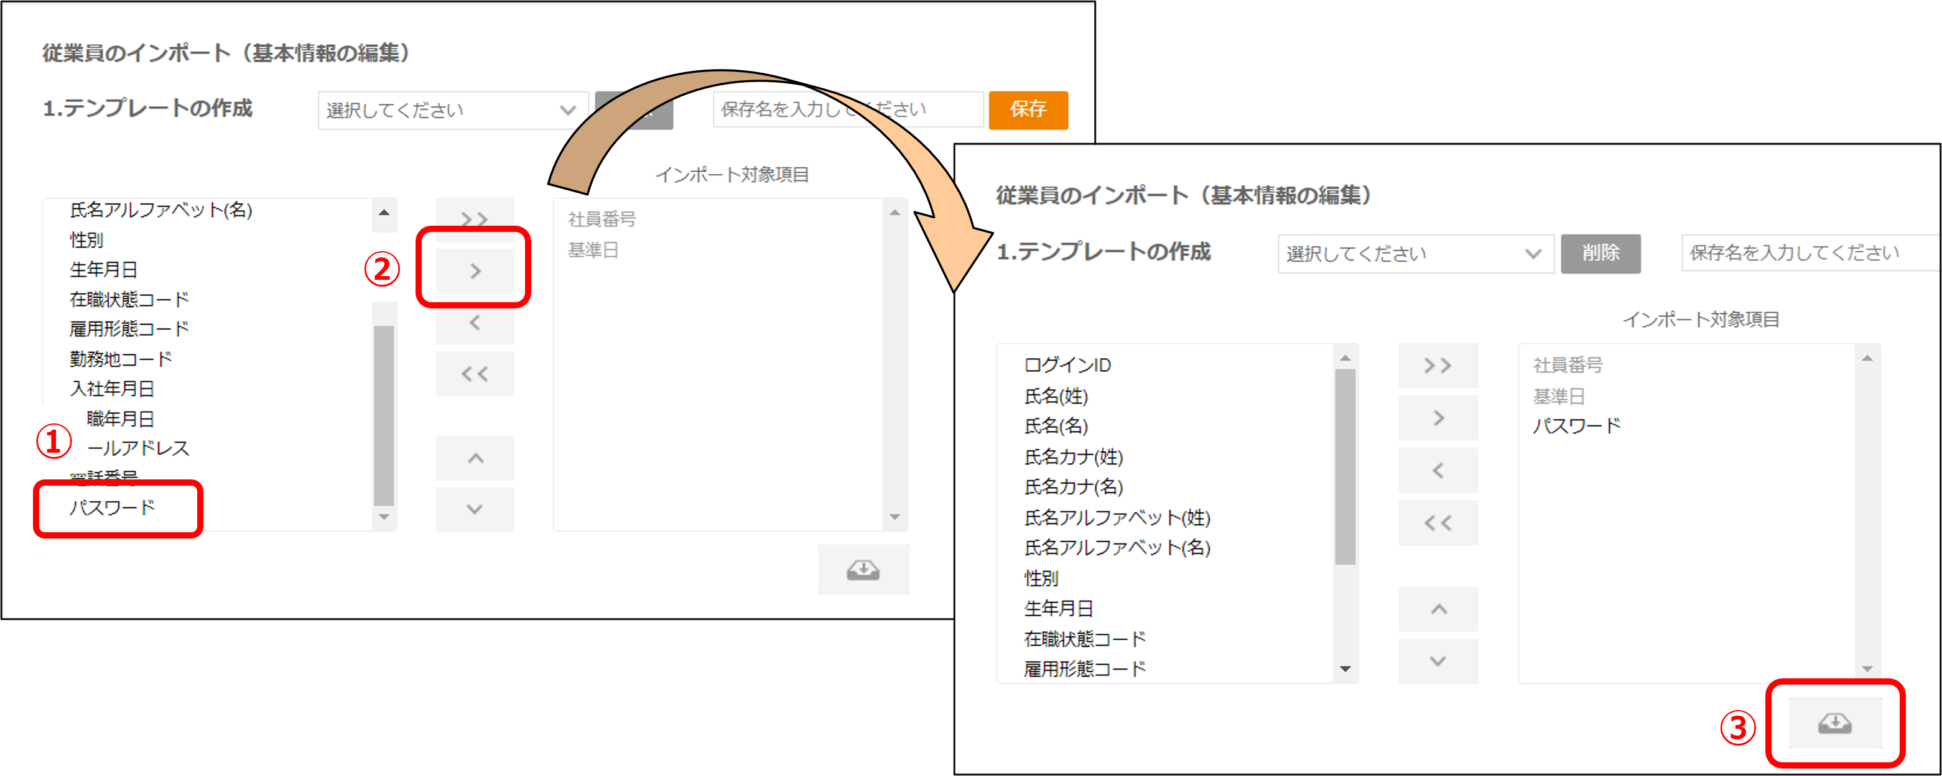Select パスワード in left item list

click(113, 508)
